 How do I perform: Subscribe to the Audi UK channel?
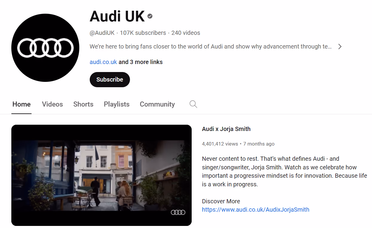(x=110, y=79)
